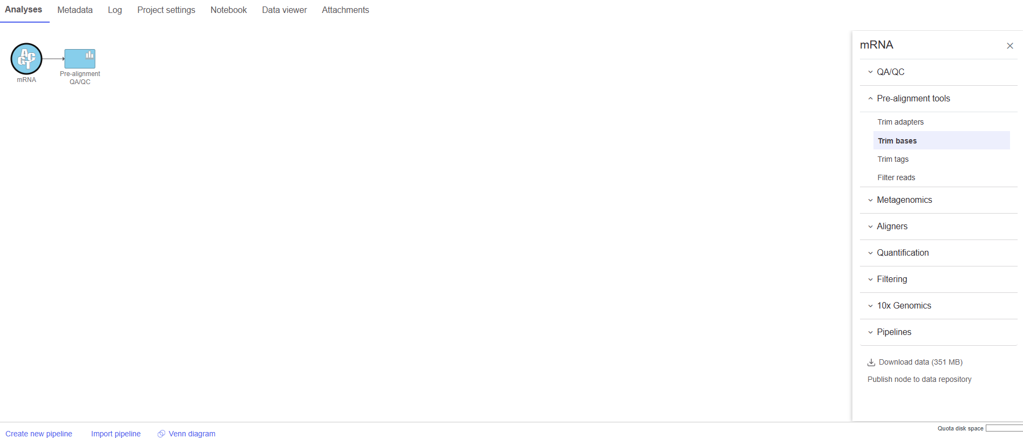Click Create new pipeline link
The width and height of the screenshot is (1023, 438).
(39, 434)
